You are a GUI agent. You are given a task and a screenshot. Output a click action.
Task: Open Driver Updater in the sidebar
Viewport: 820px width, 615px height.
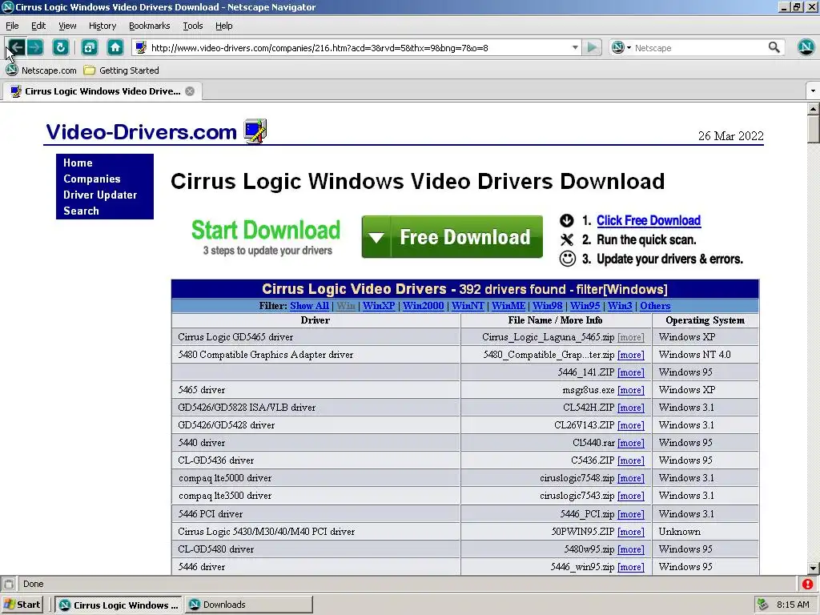coord(100,195)
